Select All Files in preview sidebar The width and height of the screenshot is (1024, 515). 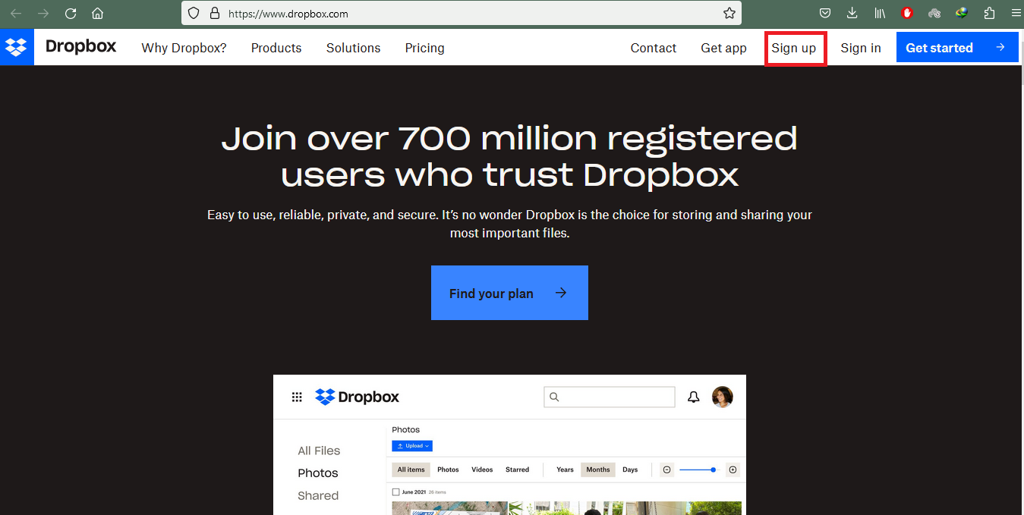(x=319, y=451)
